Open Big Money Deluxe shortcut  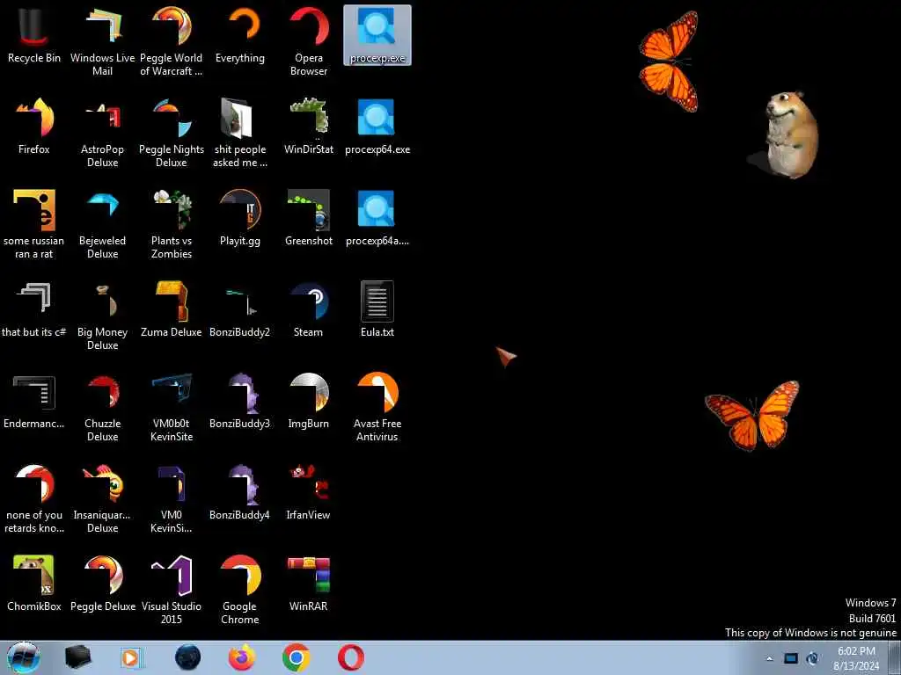click(102, 316)
